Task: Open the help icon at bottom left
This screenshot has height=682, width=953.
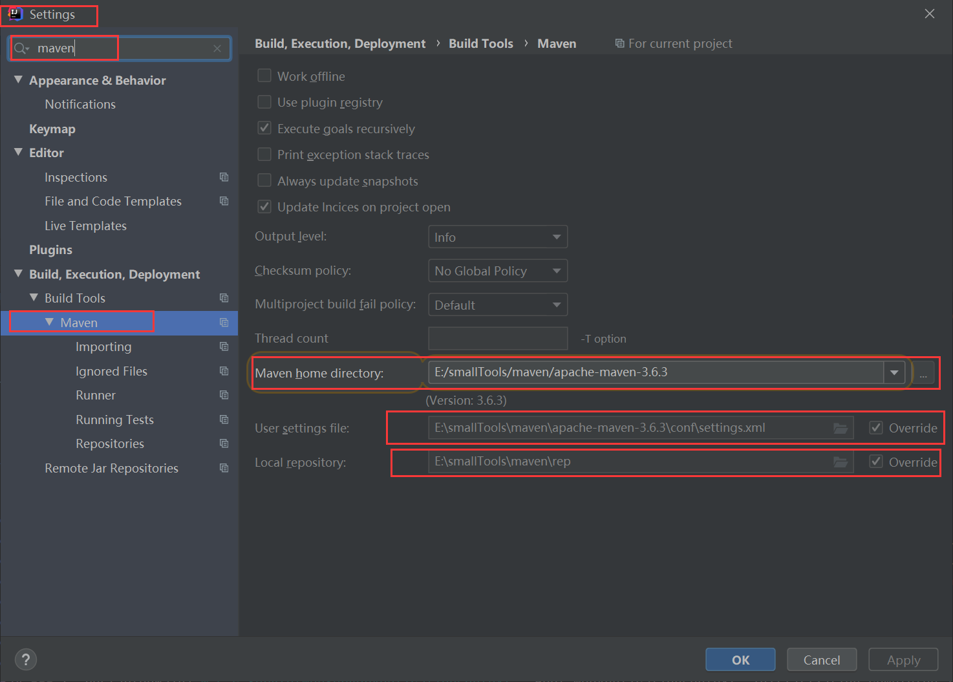Action: click(x=25, y=659)
